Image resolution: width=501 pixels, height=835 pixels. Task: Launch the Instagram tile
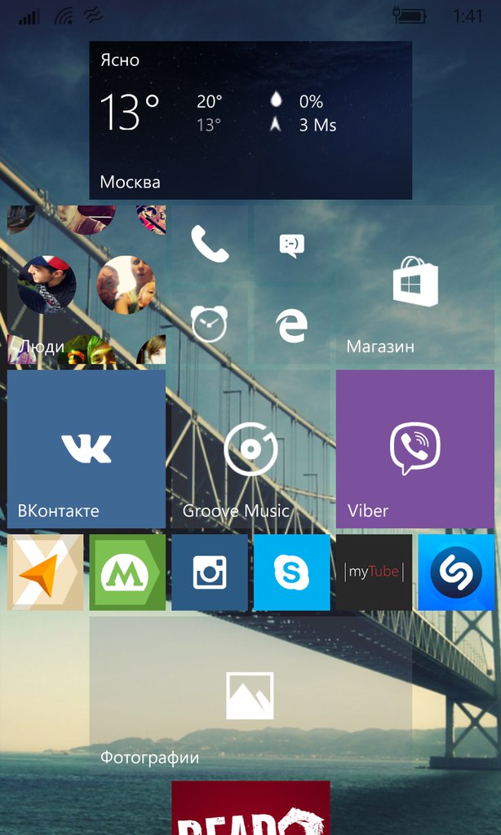(x=210, y=572)
